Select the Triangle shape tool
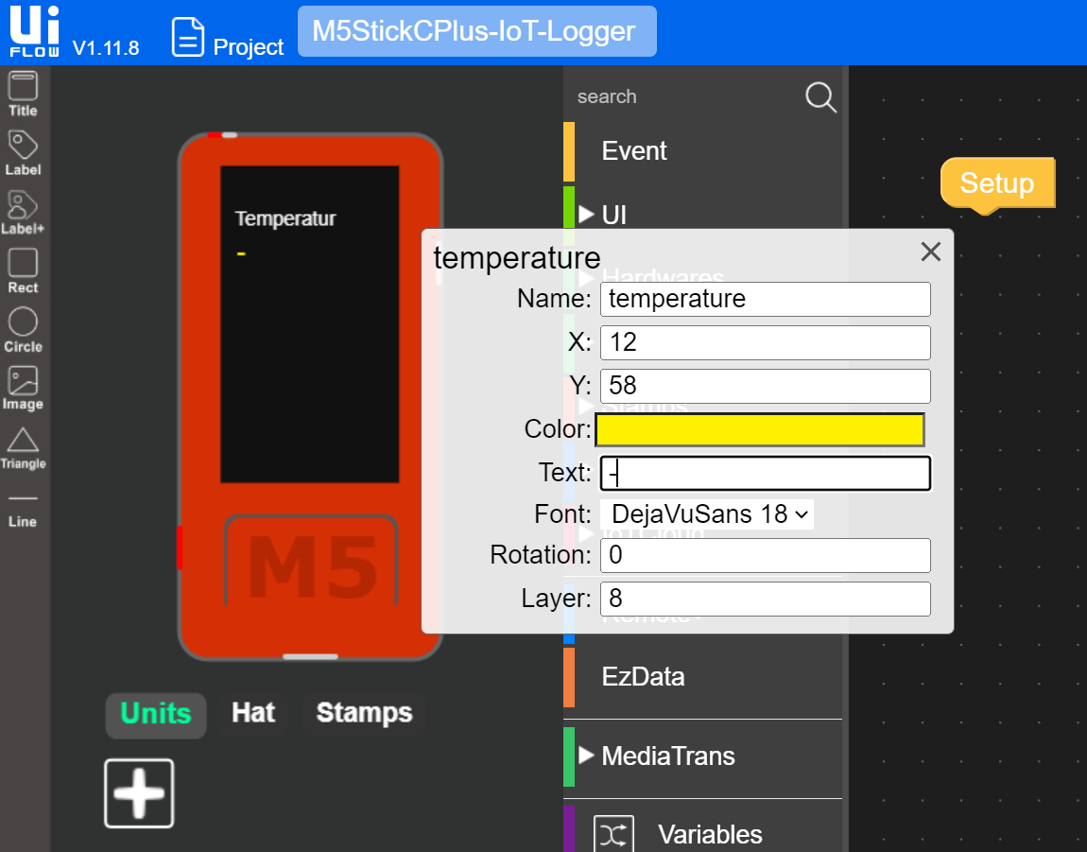 [23, 448]
